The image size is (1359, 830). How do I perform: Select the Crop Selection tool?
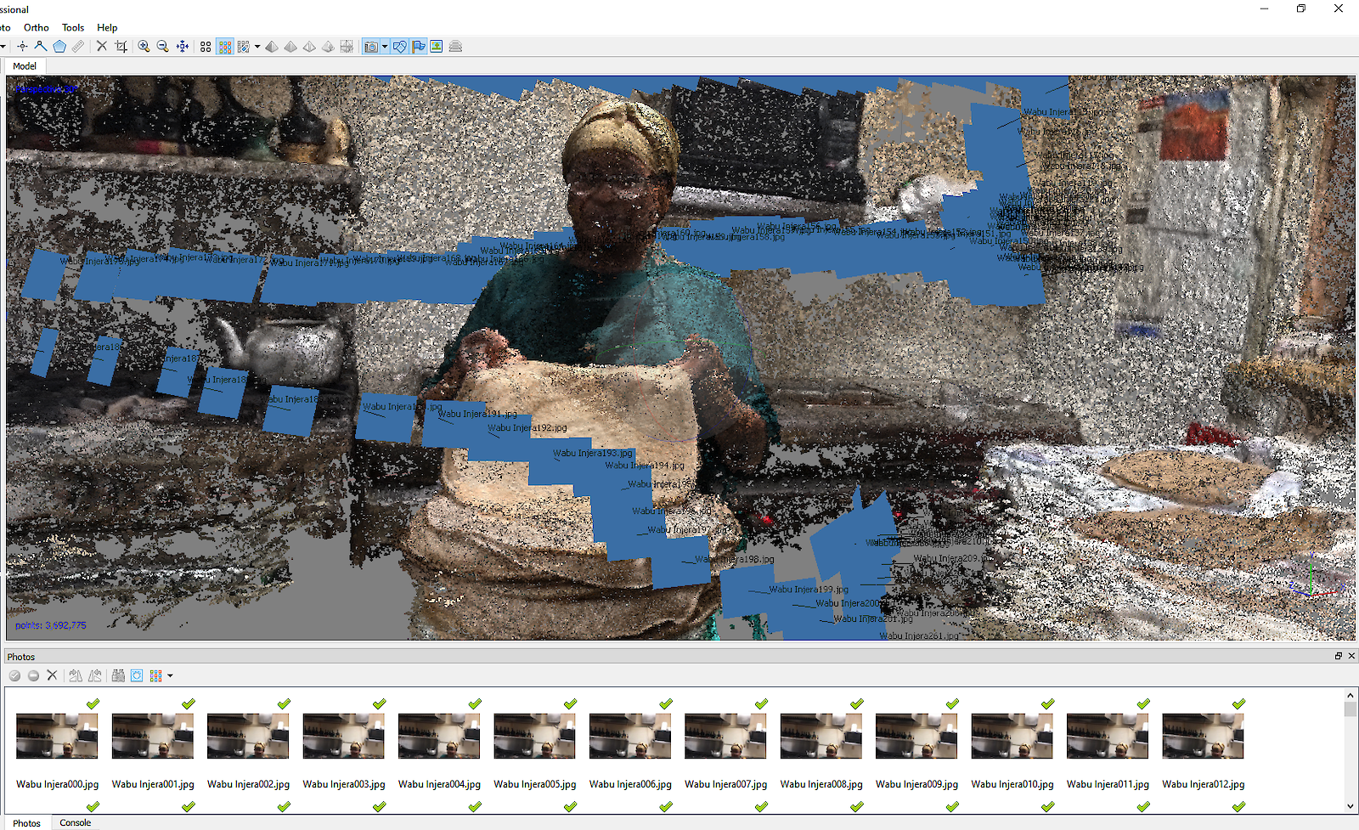tap(121, 47)
